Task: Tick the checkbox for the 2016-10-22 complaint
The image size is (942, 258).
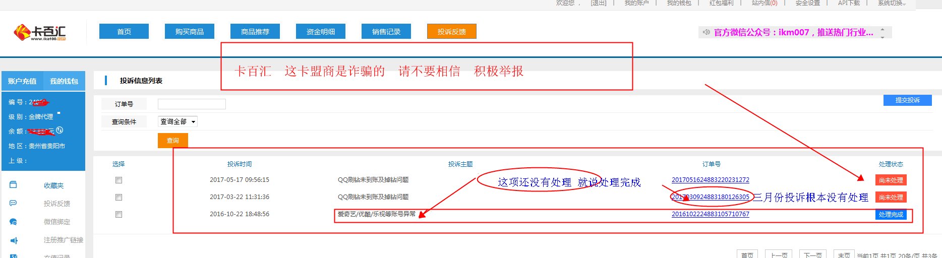Action: pos(119,214)
